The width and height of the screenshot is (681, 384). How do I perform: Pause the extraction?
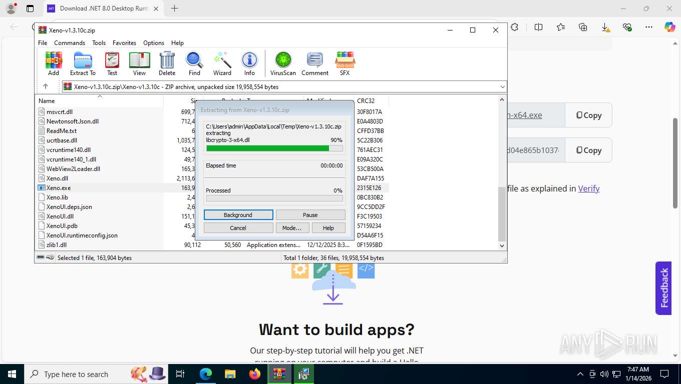[x=310, y=215]
